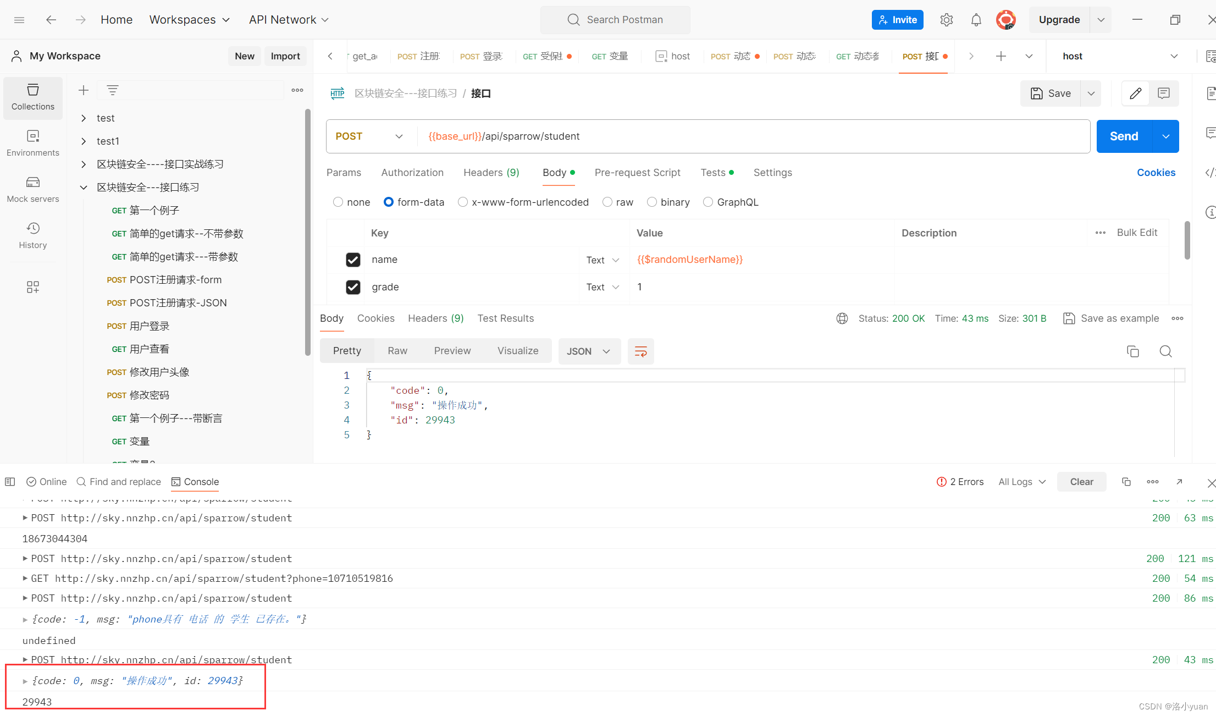Open the Send button dropdown arrow

click(1165, 136)
